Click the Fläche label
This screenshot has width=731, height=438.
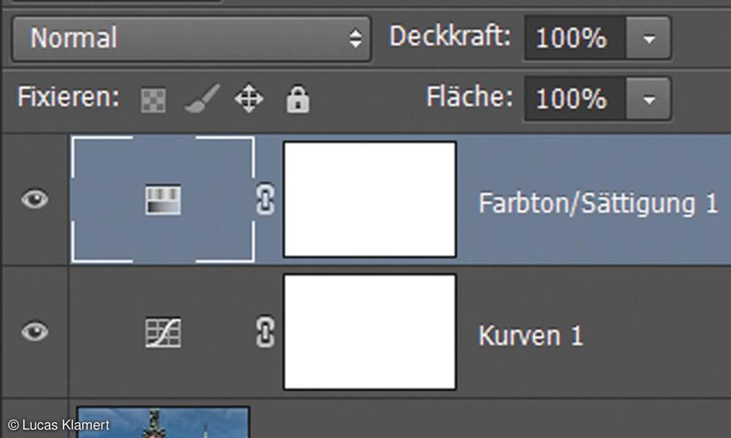(470, 97)
